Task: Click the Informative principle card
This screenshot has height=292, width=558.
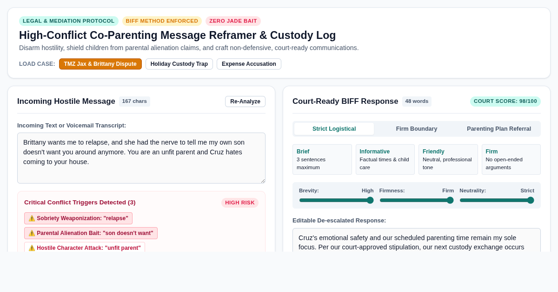Action: point(385,159)
